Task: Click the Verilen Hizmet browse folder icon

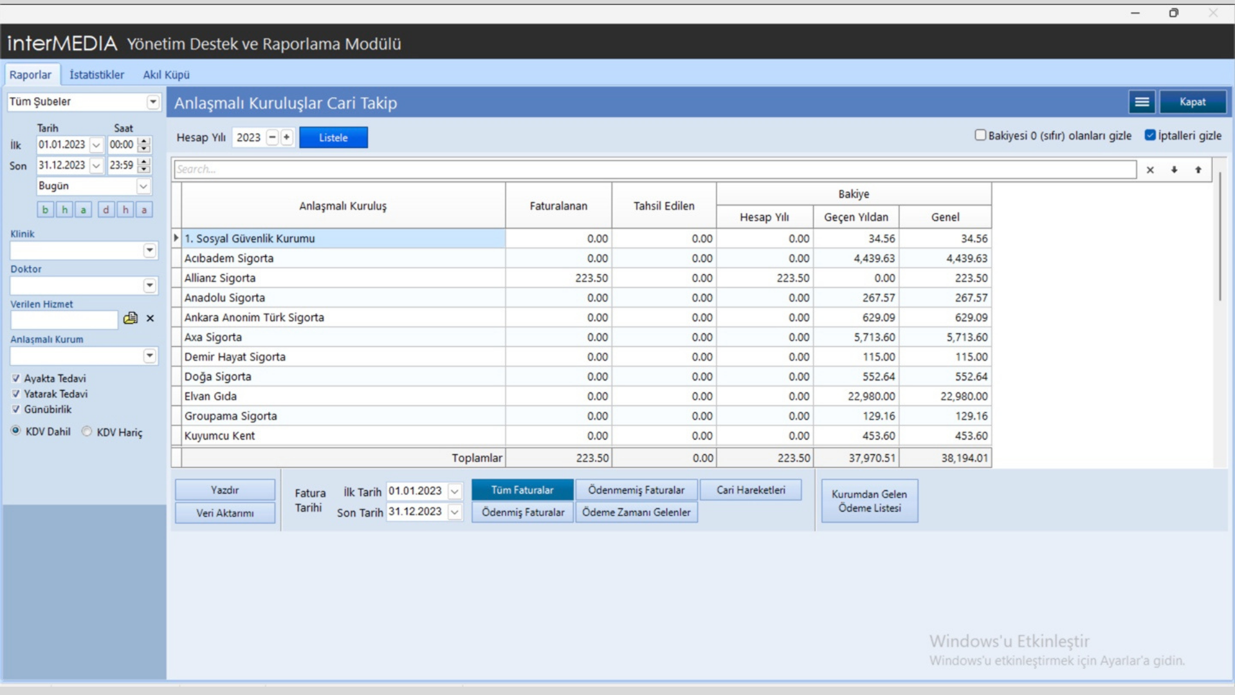Action: (x=131, y=318)
